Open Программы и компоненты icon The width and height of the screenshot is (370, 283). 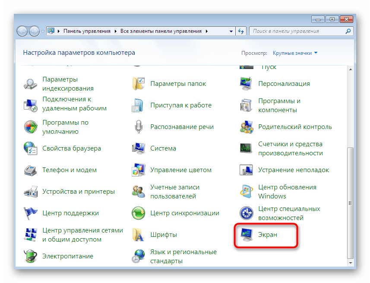pyautogui.click(x=247, y=105)
